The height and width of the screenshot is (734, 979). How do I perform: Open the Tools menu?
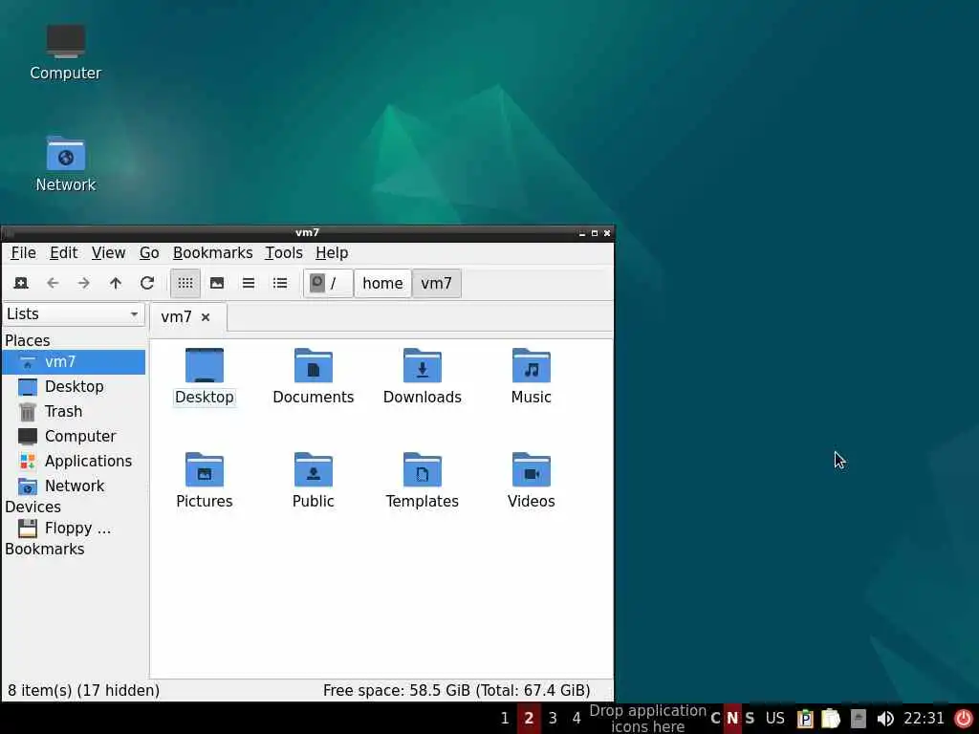pos(284,252)
